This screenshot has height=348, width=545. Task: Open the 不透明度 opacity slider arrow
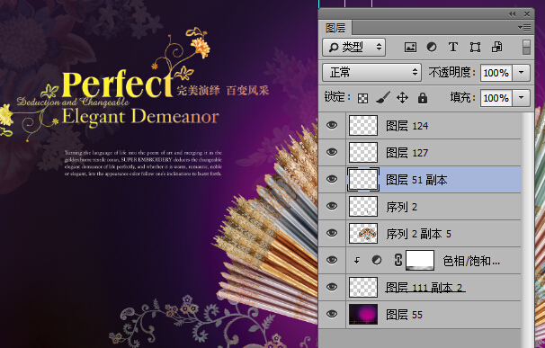click(x=521, y=73)
